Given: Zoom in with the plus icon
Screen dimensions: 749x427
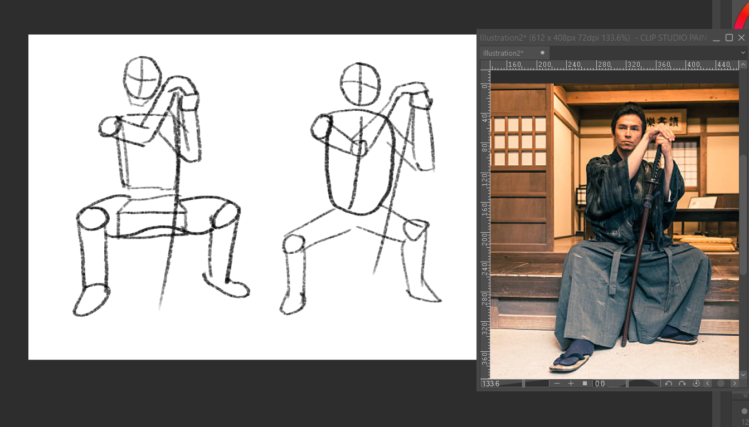Looking at the screenshot, I should [571, 384].
